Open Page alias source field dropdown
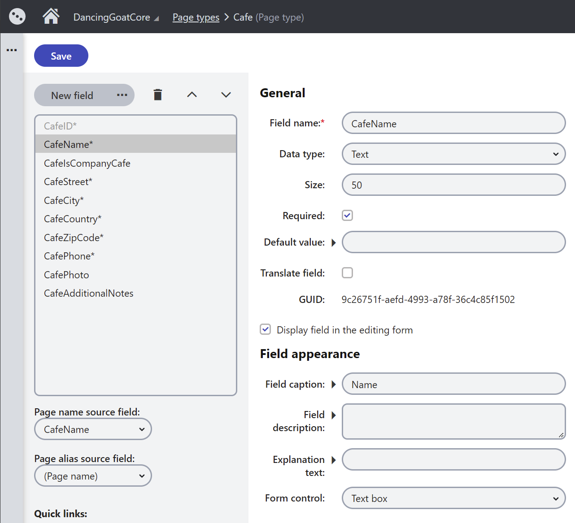The image size is (575, 523). [93, 476]
